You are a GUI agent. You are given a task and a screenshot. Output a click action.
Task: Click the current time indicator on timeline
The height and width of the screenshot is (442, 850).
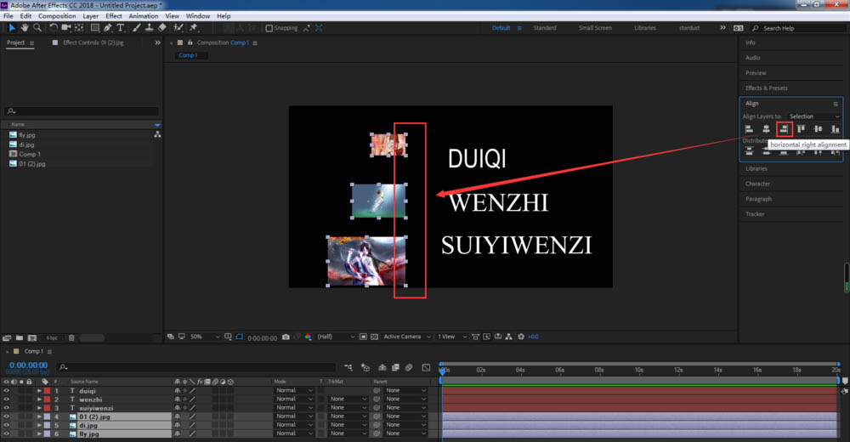pyautogui.click(x=442, y=371)
